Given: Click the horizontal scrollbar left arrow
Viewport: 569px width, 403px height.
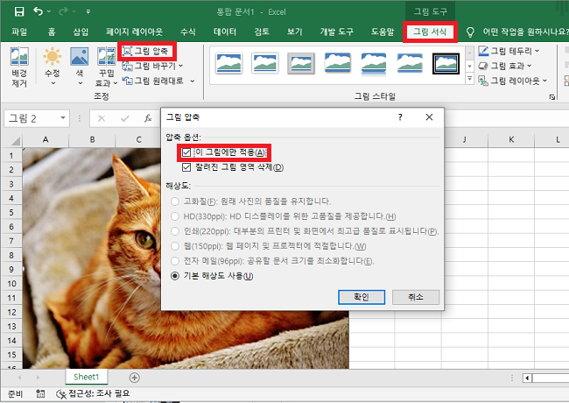Looking at the screenshot, I should click(x=527, y=378).
